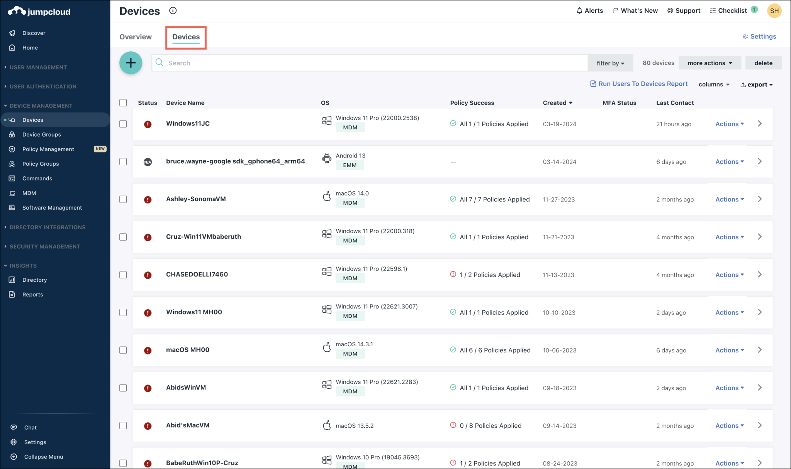Check the select-all devices checkbox
The height and width of the screenshot is (469, 791).
(x=123, y=103)
